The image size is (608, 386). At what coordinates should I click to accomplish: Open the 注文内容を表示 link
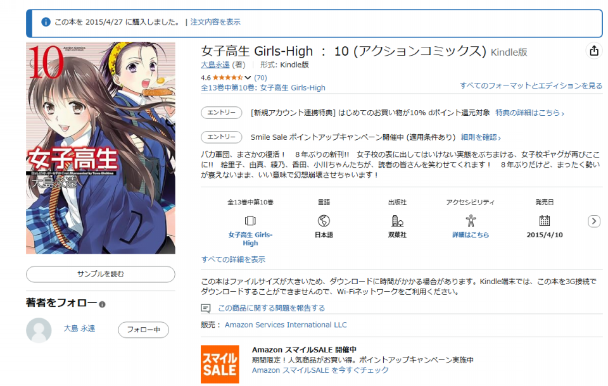click(x=215, y=22)
